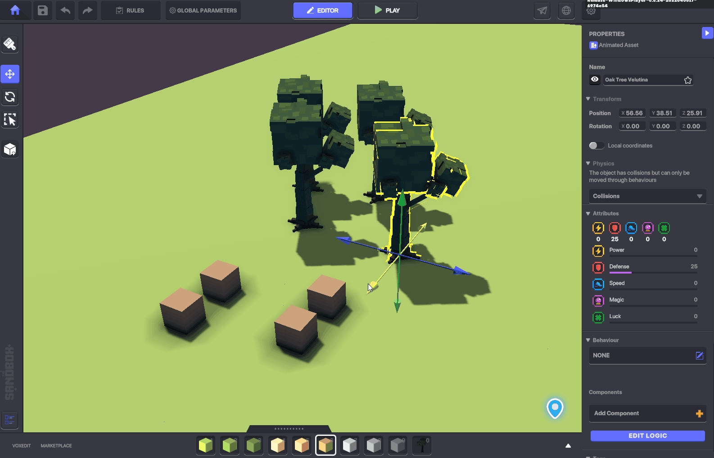Screen dimensions: 714x458
Task: Click the Undo arrow icon
Action: pyautogui.click(x=65, y=10)
